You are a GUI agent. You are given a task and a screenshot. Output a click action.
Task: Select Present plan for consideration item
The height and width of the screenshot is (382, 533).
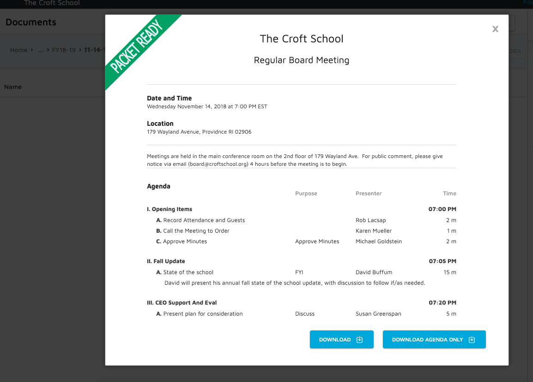pos(203,314)
